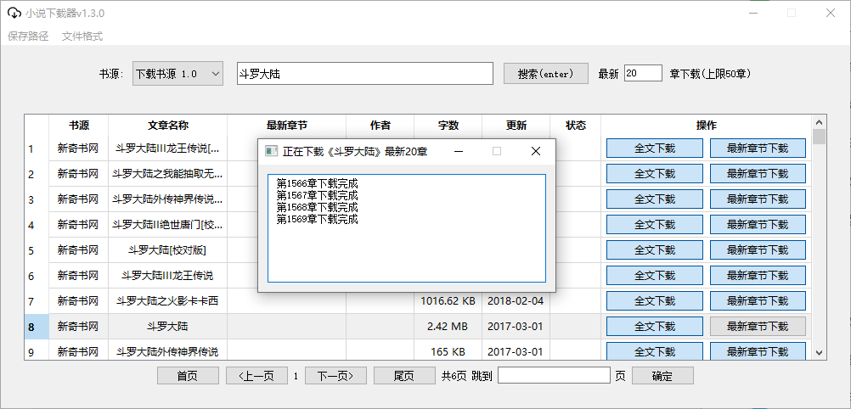Click the search text field containing 斗罗大陆
Image resolution: width=851 pixels, height=409 pixels.
pos(364,74)
